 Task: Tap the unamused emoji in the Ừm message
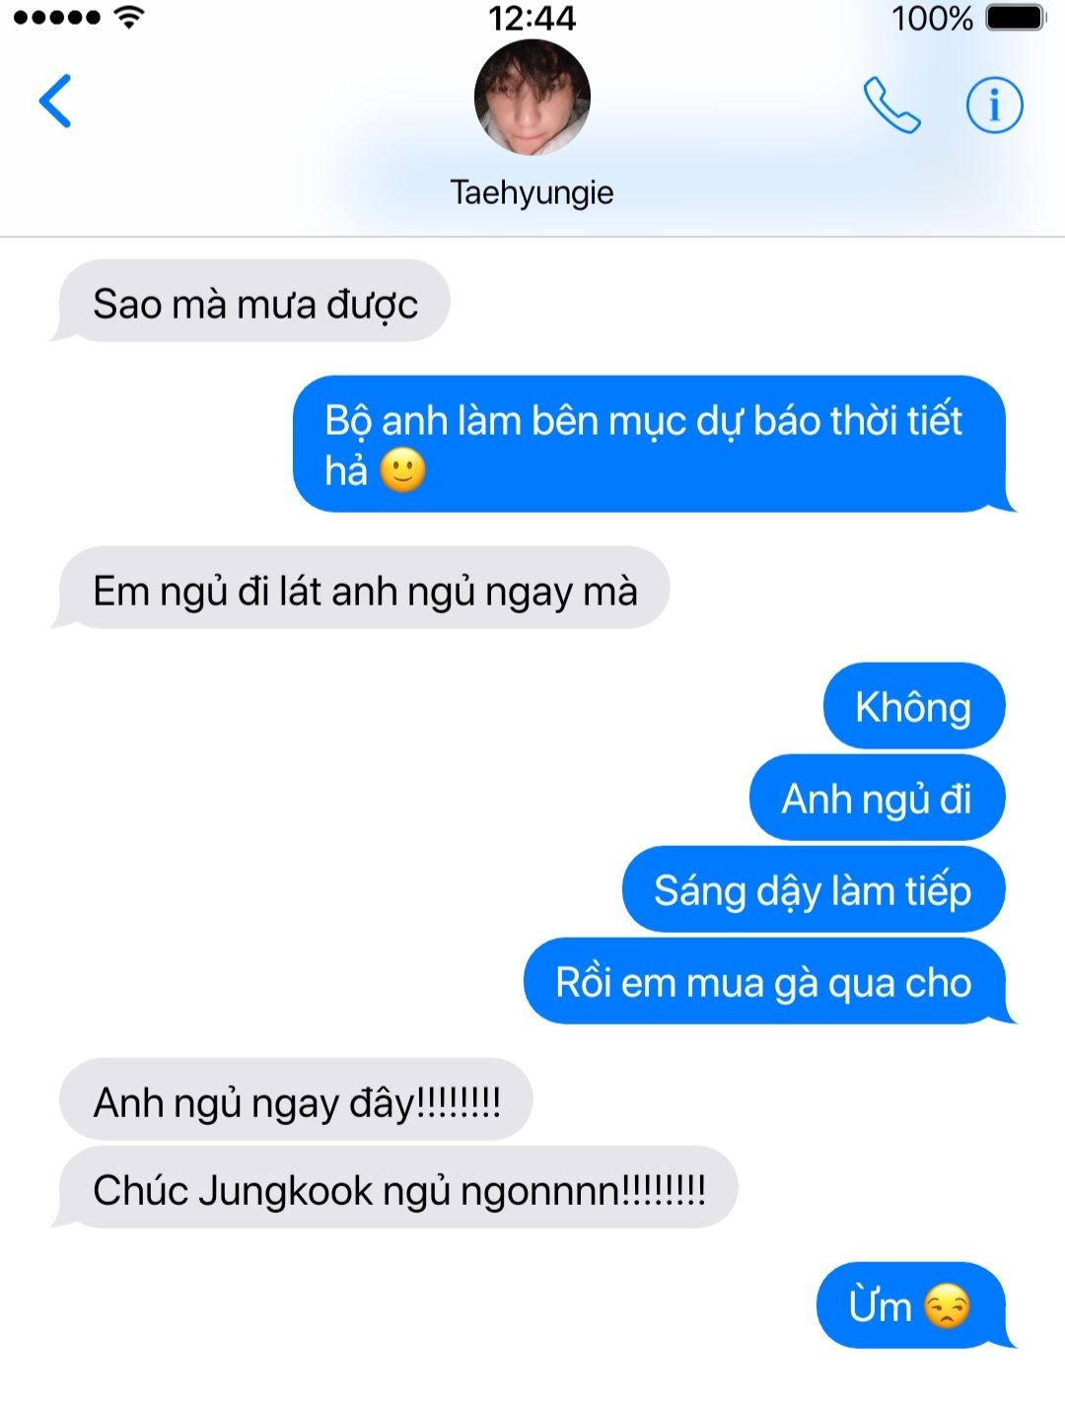point(948,1307)
